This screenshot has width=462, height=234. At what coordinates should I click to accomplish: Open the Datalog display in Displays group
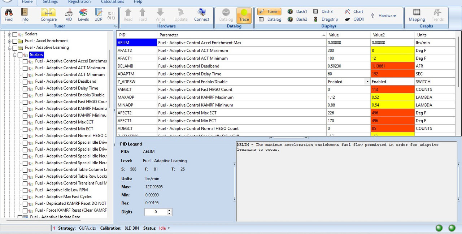pos(270,19)
